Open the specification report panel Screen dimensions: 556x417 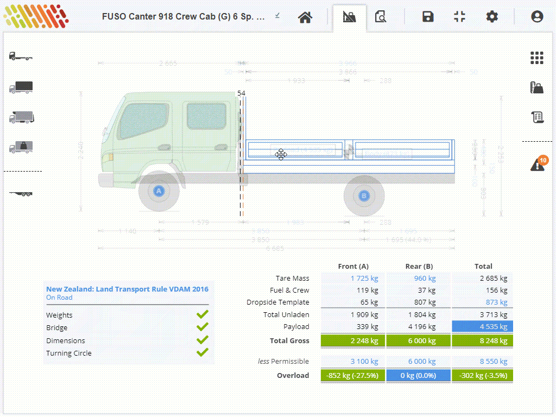536,117
